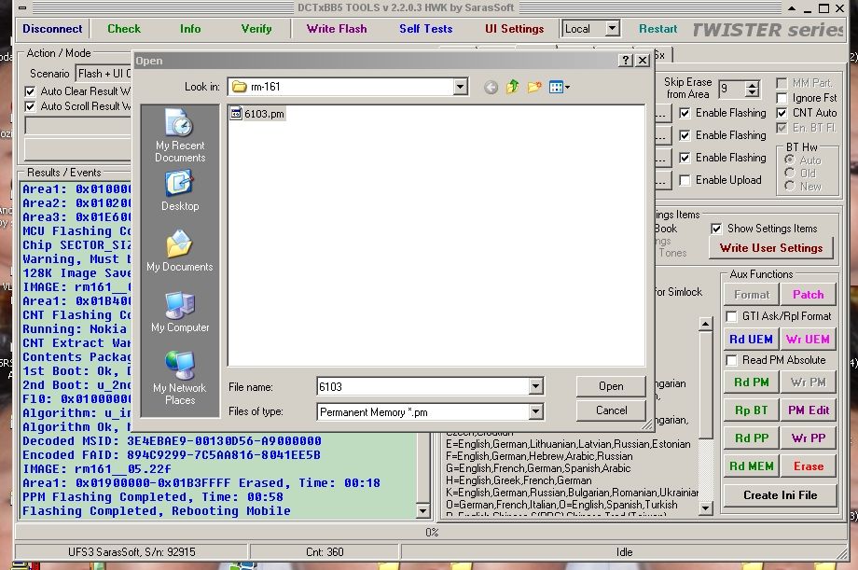Create a new folder via toolbar icon
858x570 pixels.
click(534, 88)
